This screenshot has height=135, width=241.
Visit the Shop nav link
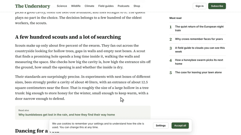pyautogui.click(x=137, y=6)
